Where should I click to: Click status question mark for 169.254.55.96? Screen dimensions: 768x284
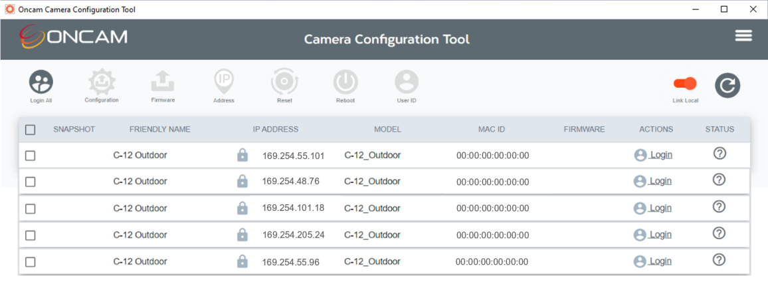[719, 259]
